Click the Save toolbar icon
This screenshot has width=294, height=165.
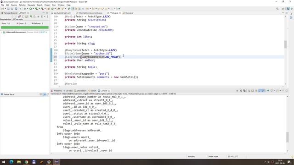coord(8,9)
